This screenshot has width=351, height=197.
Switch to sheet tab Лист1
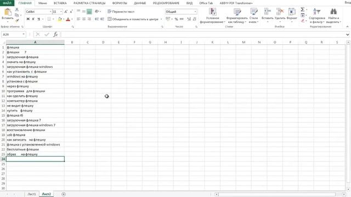pos(32,194)
